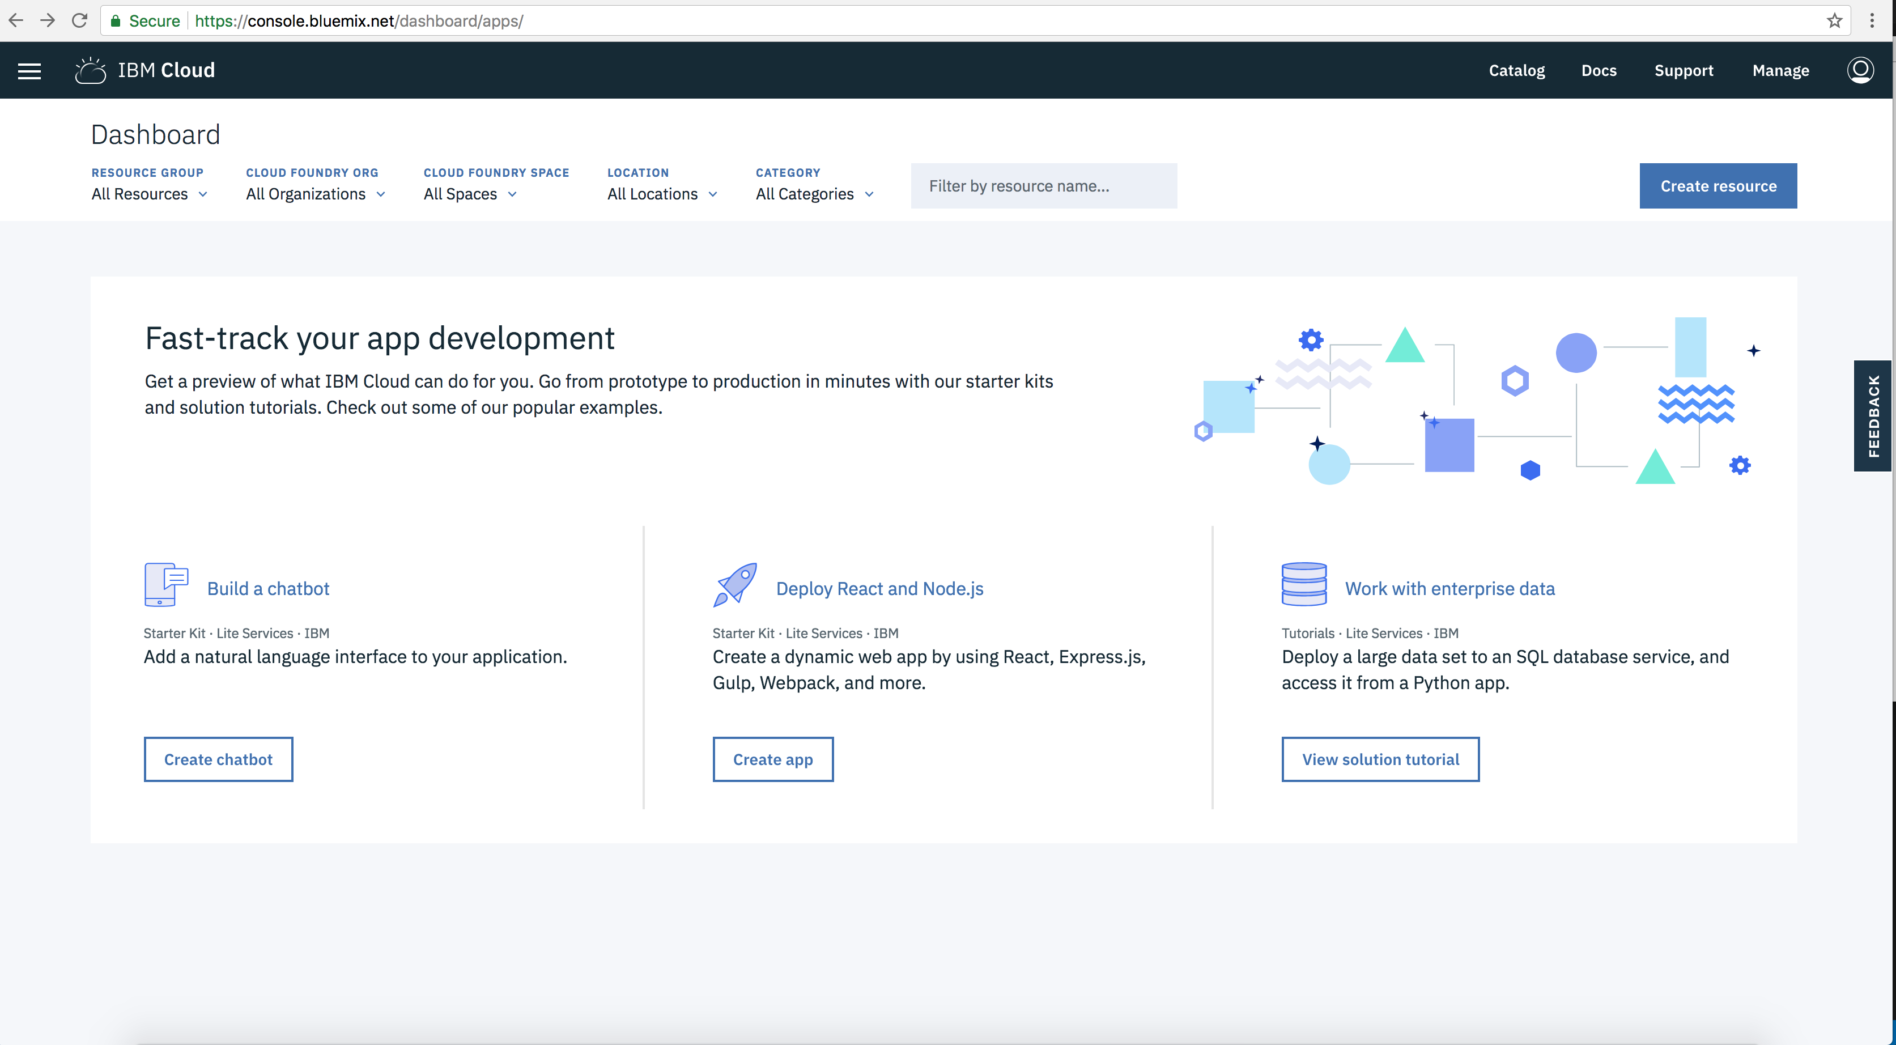
Task: Click the CLOUD FOUNDRY SPACE label
Action: click(x=496, y=172)
